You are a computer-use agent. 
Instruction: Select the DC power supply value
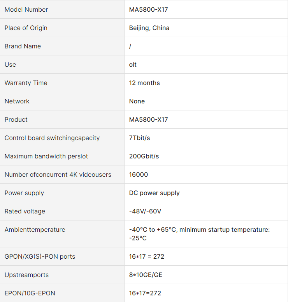(x=154, y=193)
